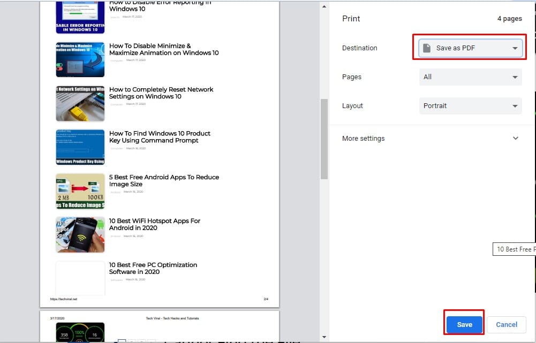Open the Pages dropdown set to All
Image resolution: width=536 pixels, height=343 pixels.
pos(470,77)
